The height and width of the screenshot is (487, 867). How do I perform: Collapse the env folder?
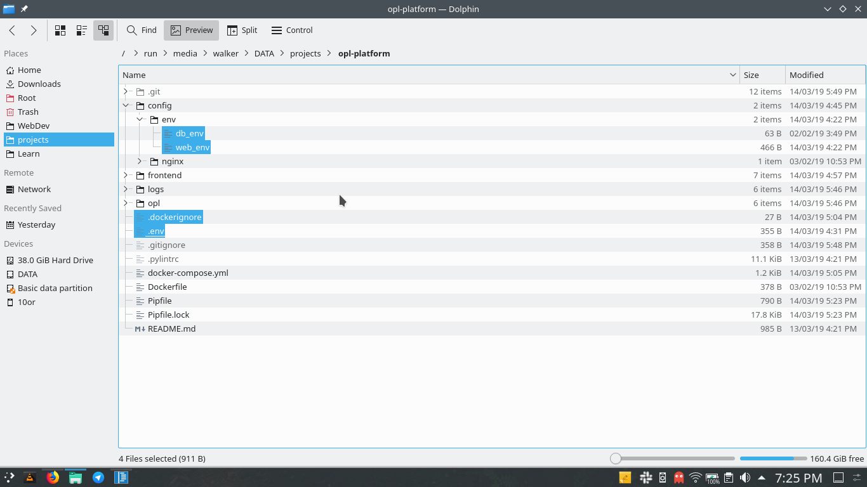click(140, 119)
